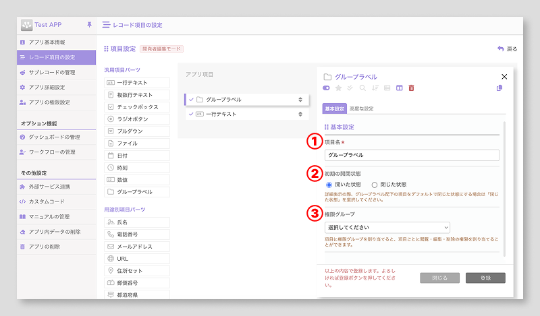Open サブレコードの管理 in the sidebar
The width and height of the screenshot is (540, 316).
click(x=57, y=73)
